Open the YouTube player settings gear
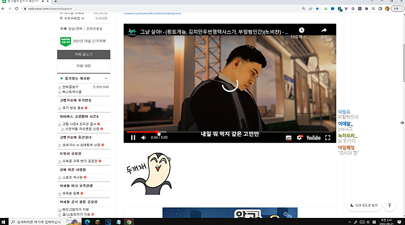Viewport: 405px width, 225px height. click(x=299, y=138)
